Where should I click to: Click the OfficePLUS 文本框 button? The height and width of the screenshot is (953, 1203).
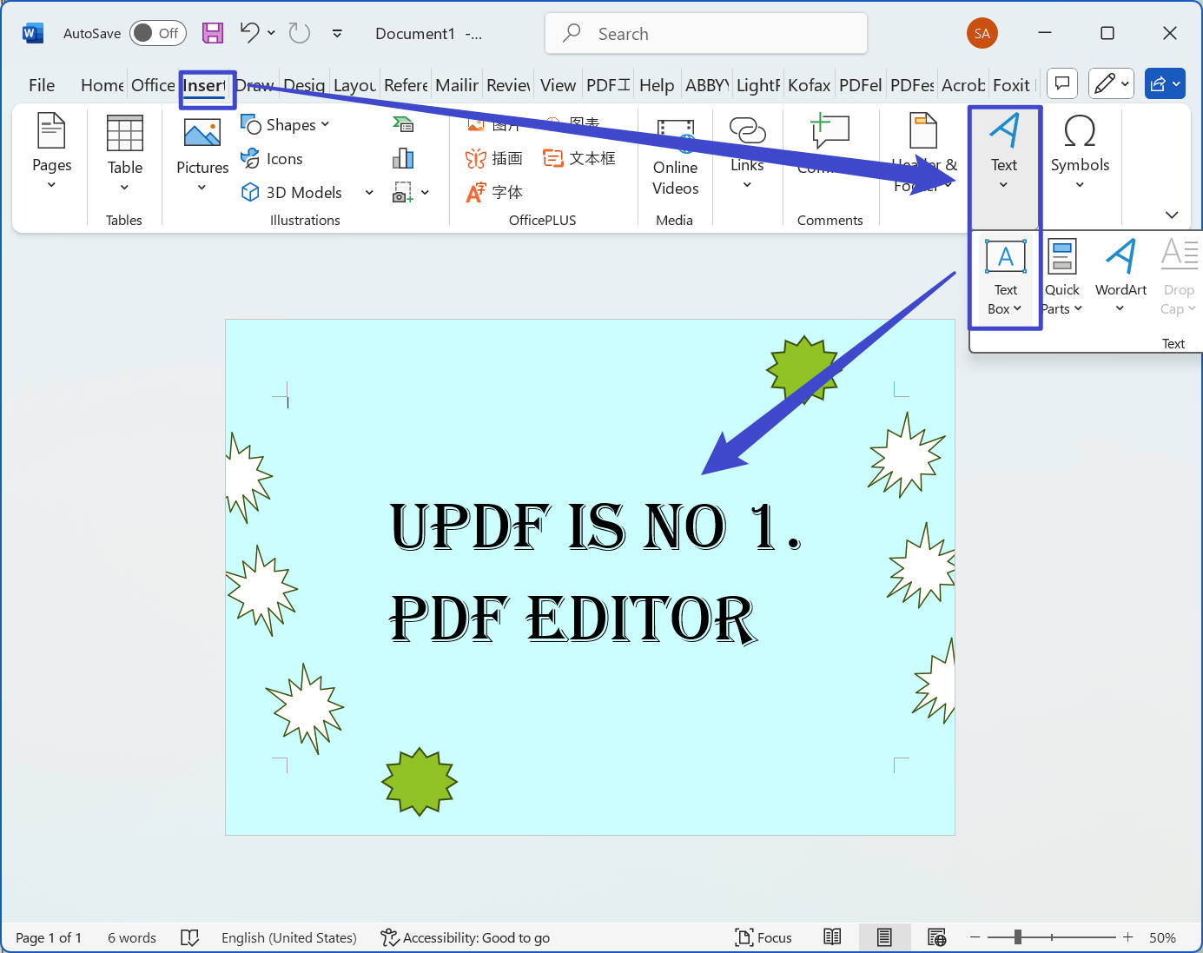tap(579, 158)
